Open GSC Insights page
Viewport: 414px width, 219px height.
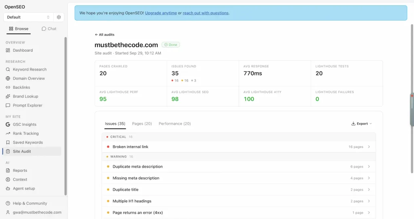tap(25, 124)
